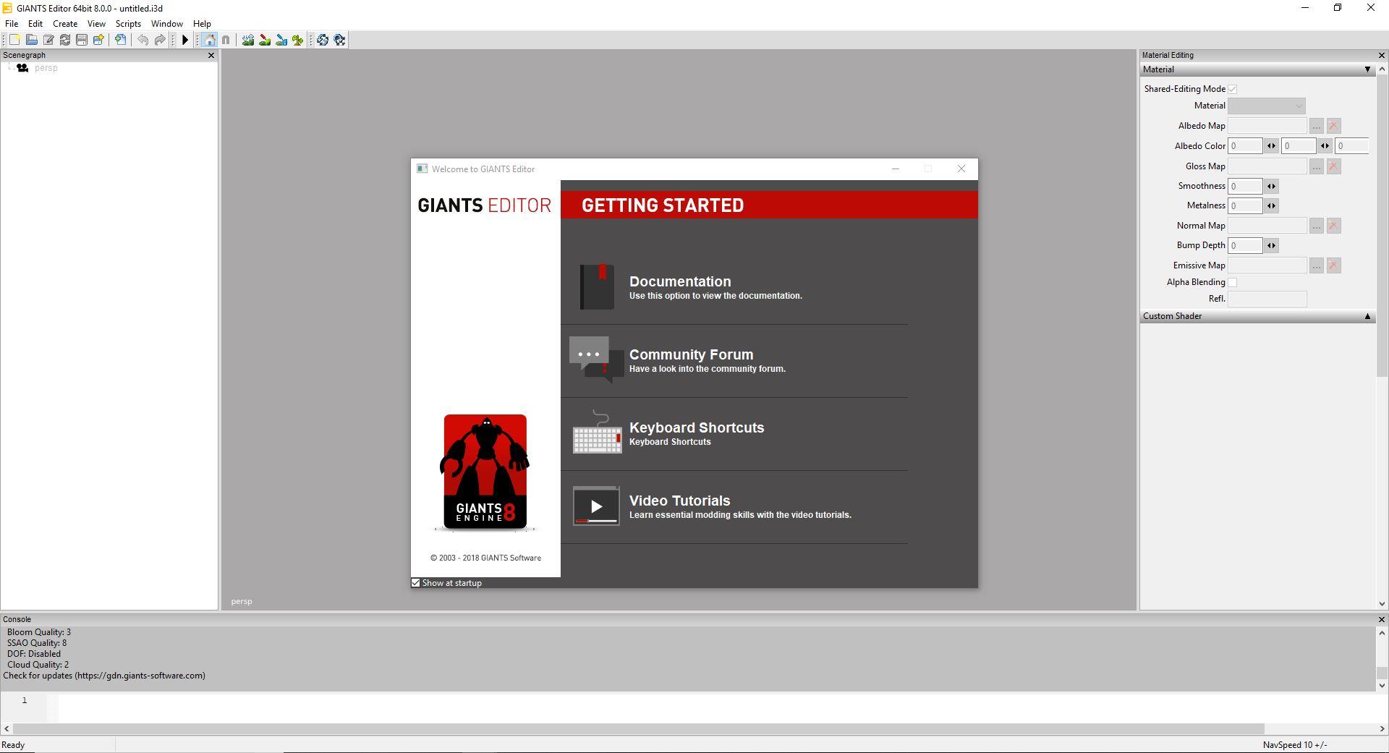
Task: Increase Smoothness using its stepper arrows
Action: tap(1270, 186)
